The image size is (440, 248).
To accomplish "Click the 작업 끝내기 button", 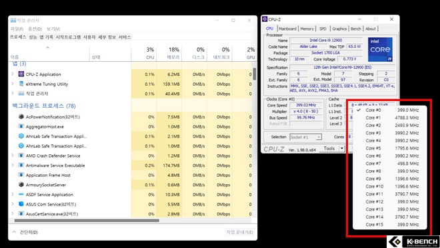I will click(x=240, y=232).
